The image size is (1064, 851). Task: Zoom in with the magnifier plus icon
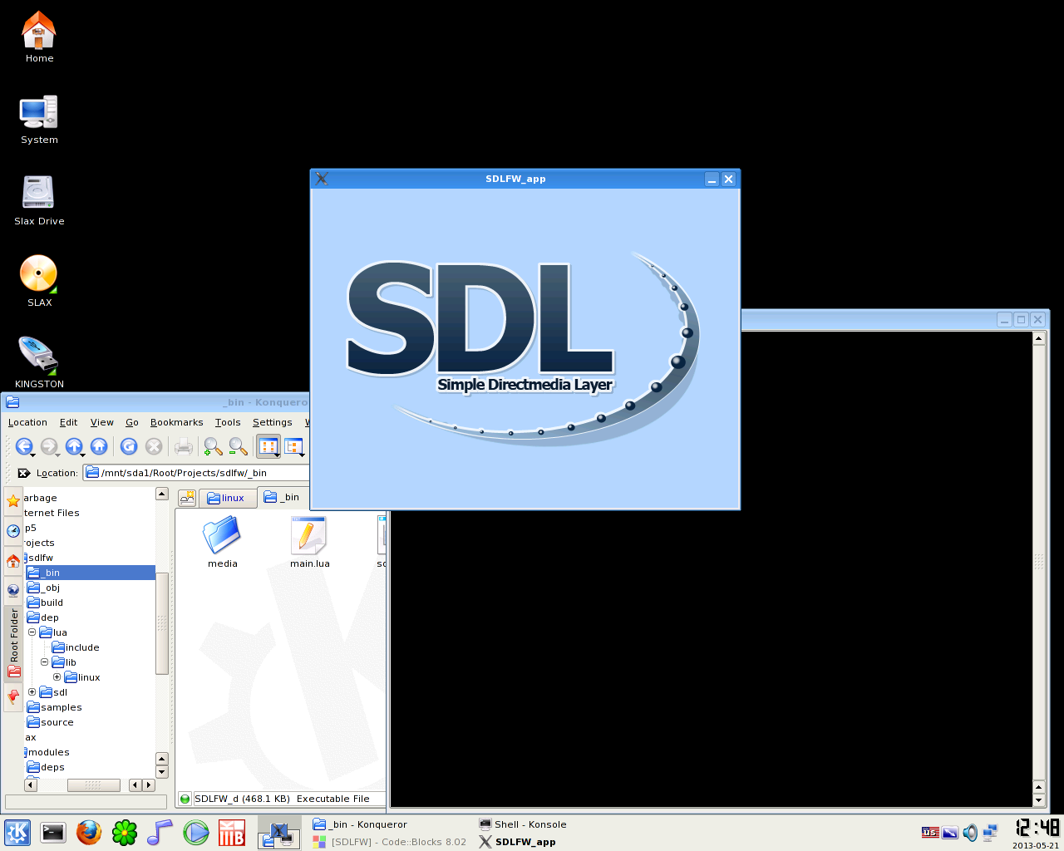click(213, 446)
